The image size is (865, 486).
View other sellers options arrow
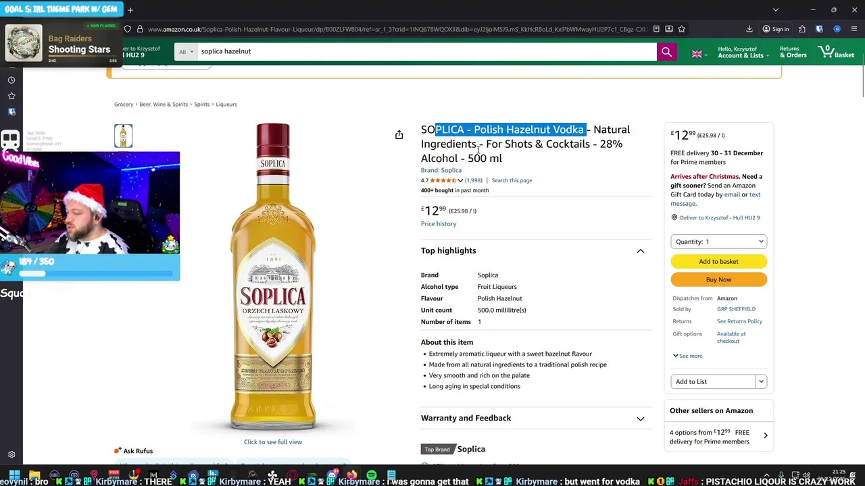(x=766, y=436)
